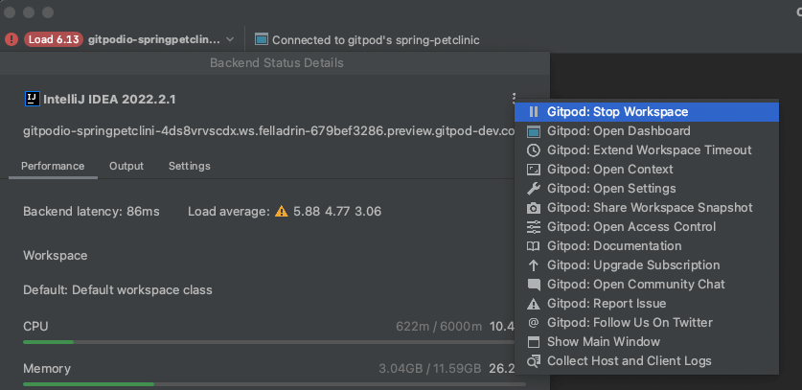Click the Default workspace class text

118,289
